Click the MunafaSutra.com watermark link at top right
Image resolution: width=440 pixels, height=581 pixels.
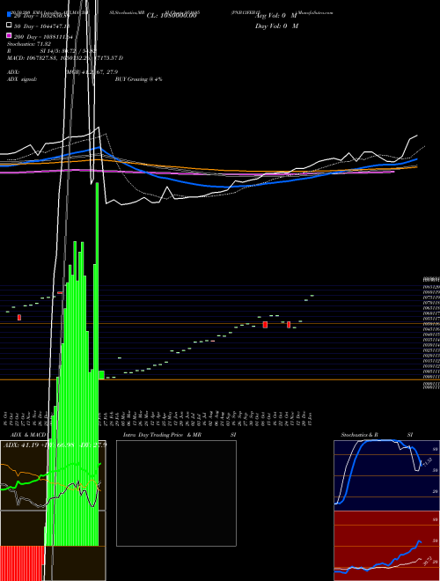[315, 12]
